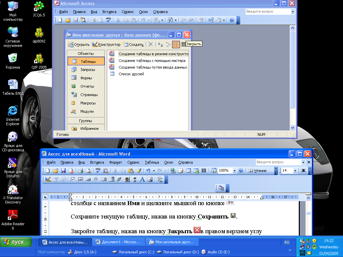Click the Открыть button in database window
Image resolution: width=343 pixels, height=257 pixels.
[78, 45]
